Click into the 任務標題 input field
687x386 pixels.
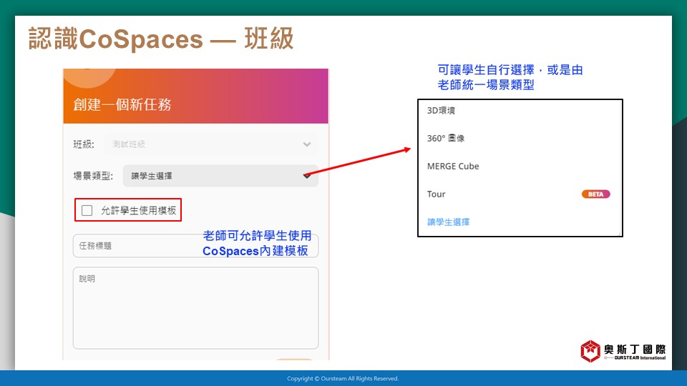pos(195,245)
